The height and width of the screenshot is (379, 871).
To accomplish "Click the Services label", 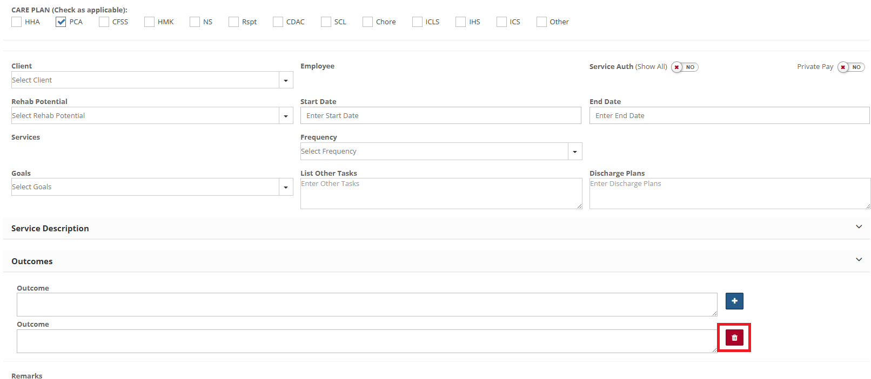I will point(25,137).
